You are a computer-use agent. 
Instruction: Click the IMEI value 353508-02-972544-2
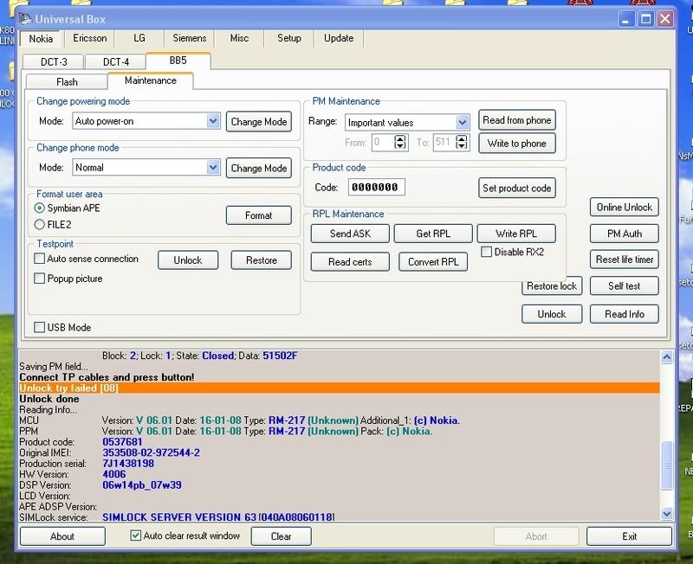coord(151,452)
